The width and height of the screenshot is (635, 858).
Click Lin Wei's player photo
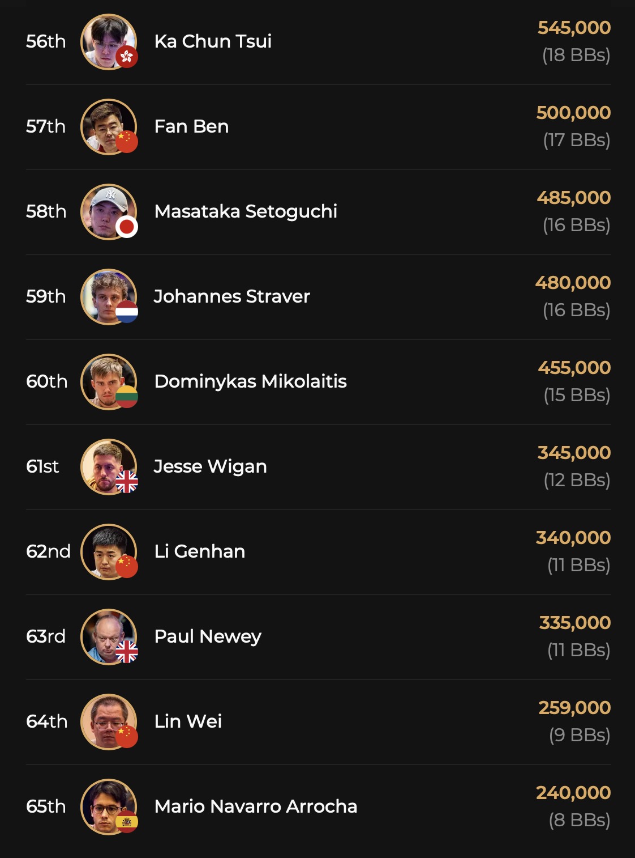click(106, 720)
